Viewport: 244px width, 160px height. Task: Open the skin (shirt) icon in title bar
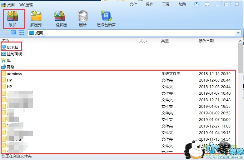coord(197,4)
